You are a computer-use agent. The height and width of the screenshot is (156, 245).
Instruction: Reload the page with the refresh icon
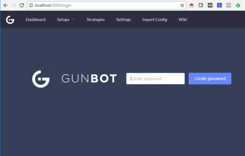click(x=22, y=5)
